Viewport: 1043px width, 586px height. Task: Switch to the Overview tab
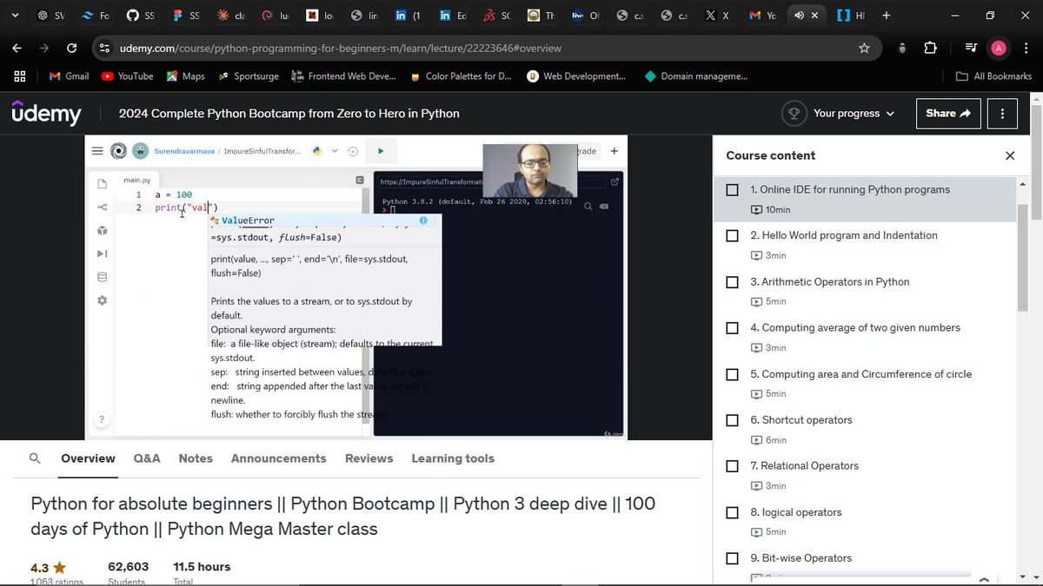point(88,458)
